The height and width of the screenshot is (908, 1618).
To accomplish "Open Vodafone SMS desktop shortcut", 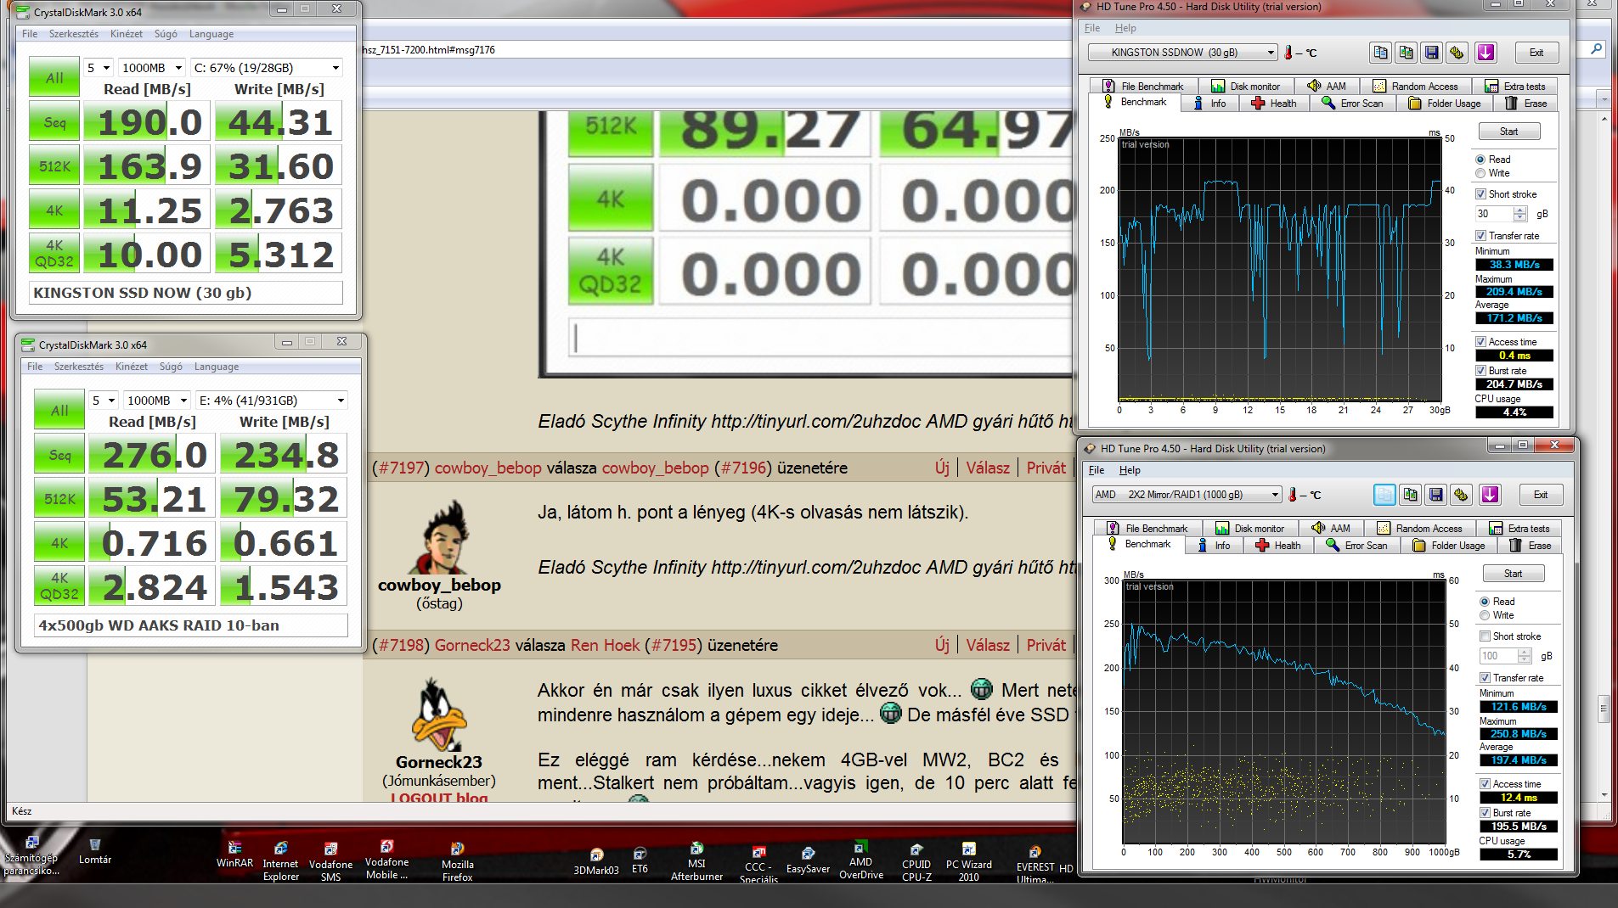I will [x=330, y=861].
